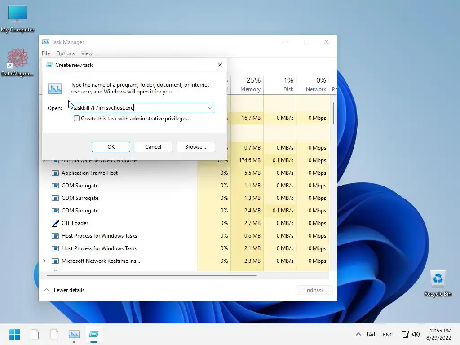The width and height of the screenshot is (460, 345).
Task: Click Microsoft Network Realtime Ins process icon
Action: [x=55, y=261]
